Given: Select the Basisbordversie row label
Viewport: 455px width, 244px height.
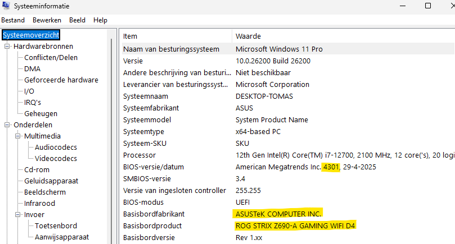Looking at the screenshot, I should tap(149, 238).
